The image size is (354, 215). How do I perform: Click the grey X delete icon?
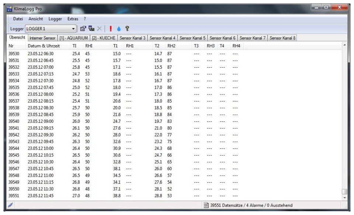(99, 29)
